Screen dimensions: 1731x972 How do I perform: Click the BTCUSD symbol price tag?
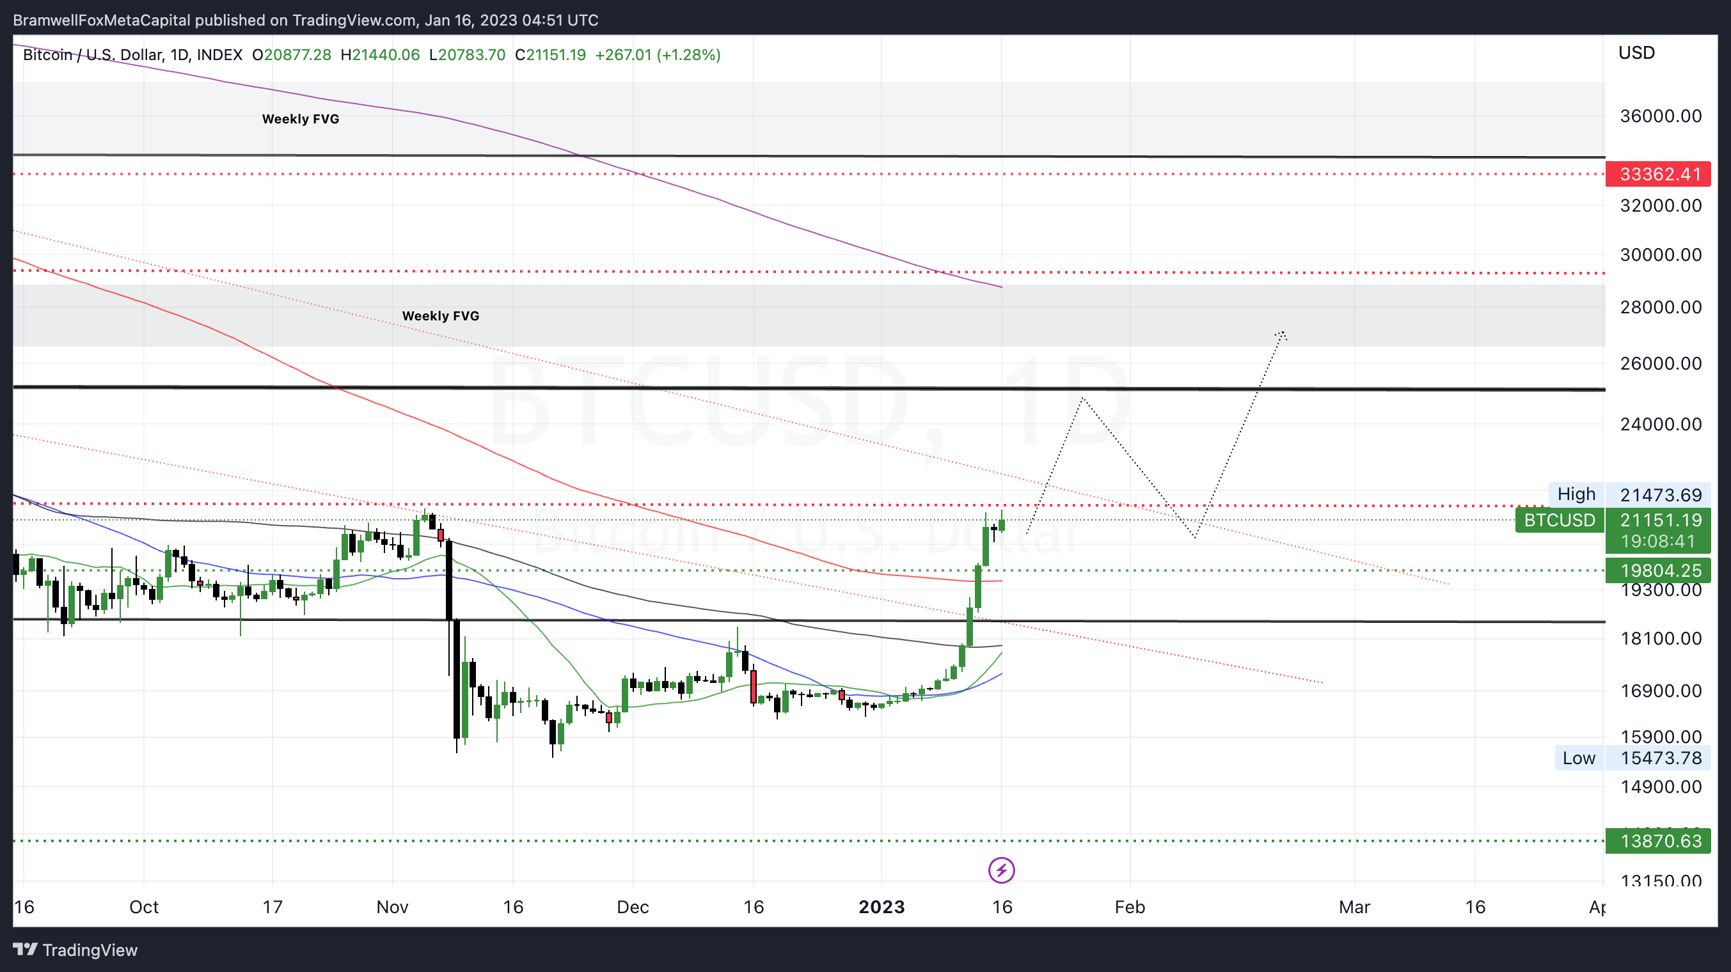[x=1559, y=520]
